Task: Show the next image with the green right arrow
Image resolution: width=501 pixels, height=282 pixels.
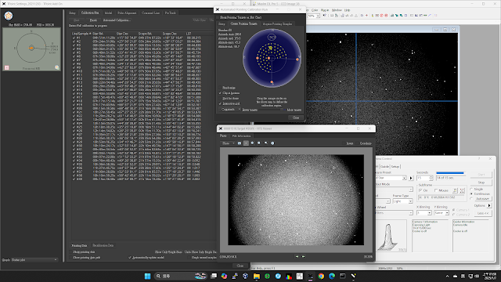Action: coord(303,256)
